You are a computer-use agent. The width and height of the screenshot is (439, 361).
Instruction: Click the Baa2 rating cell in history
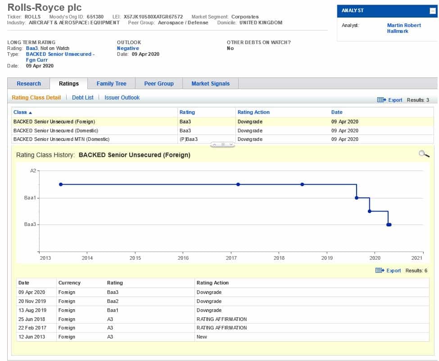tap(113, 301)
